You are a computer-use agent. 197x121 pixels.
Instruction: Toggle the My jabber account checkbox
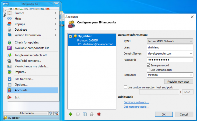tap(70, 36)
